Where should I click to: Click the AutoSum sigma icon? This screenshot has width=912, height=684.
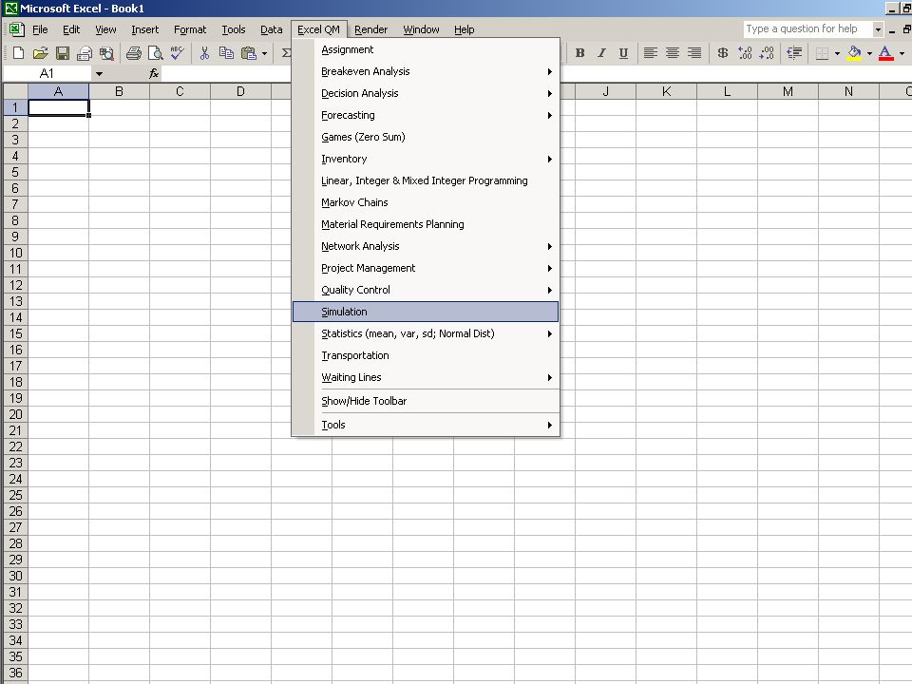(x=286, y=53)
